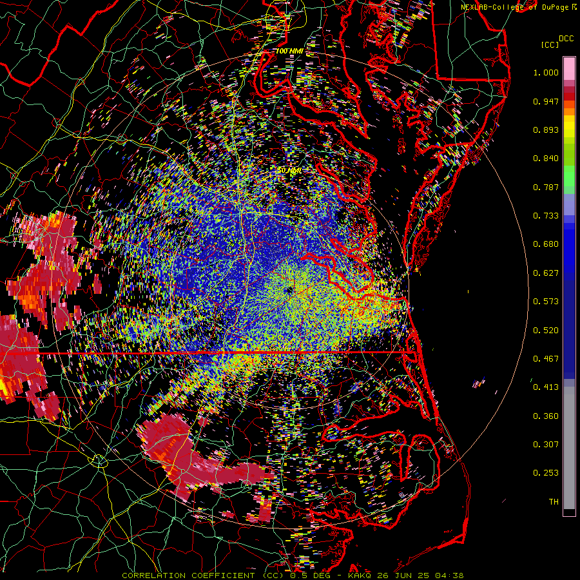Select the 0.253 scale value
Screen dimensions: 580x580
tap(546, 473)
